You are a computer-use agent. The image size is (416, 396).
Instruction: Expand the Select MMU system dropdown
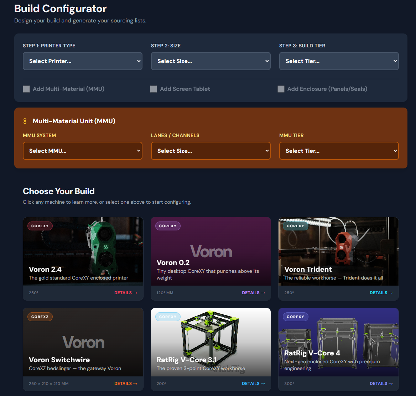pyautogui.click(x=83, y=151)
